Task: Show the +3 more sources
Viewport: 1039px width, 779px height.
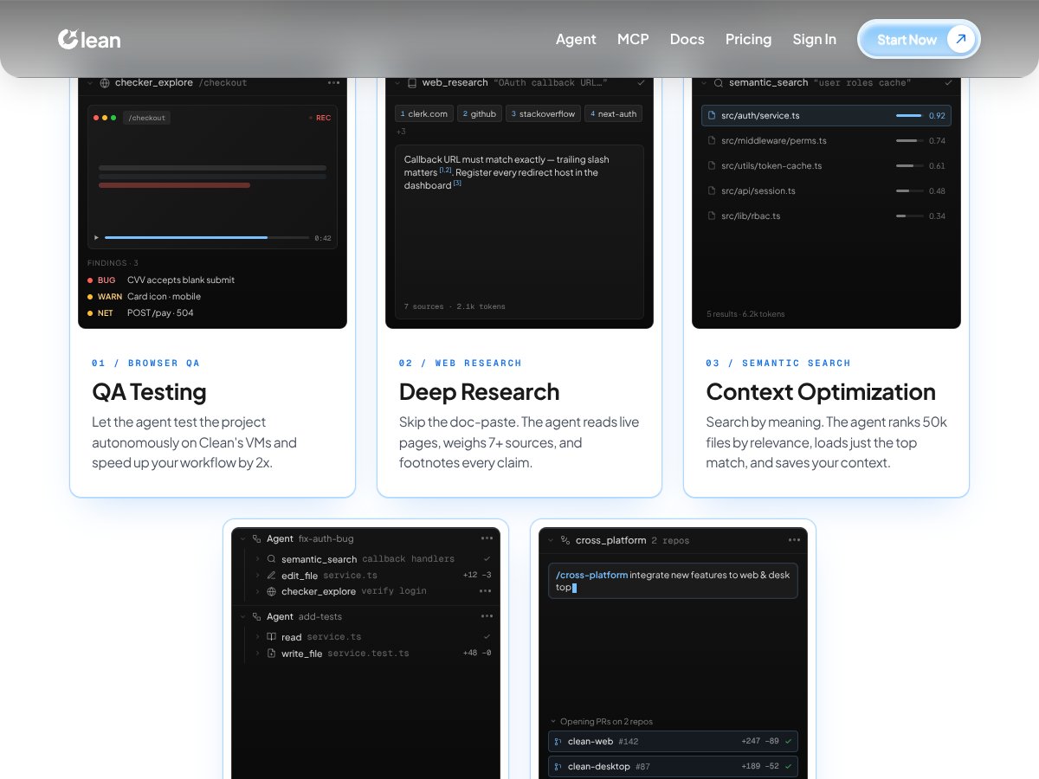Action: 401,132
